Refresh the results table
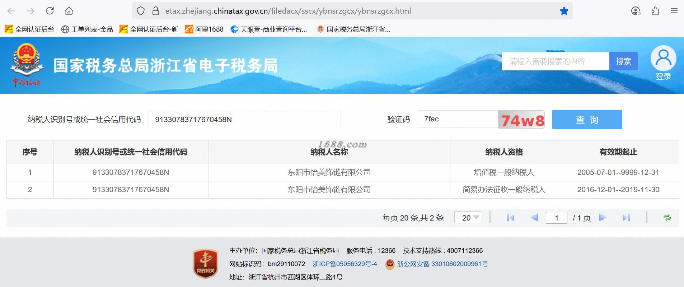 667,218
